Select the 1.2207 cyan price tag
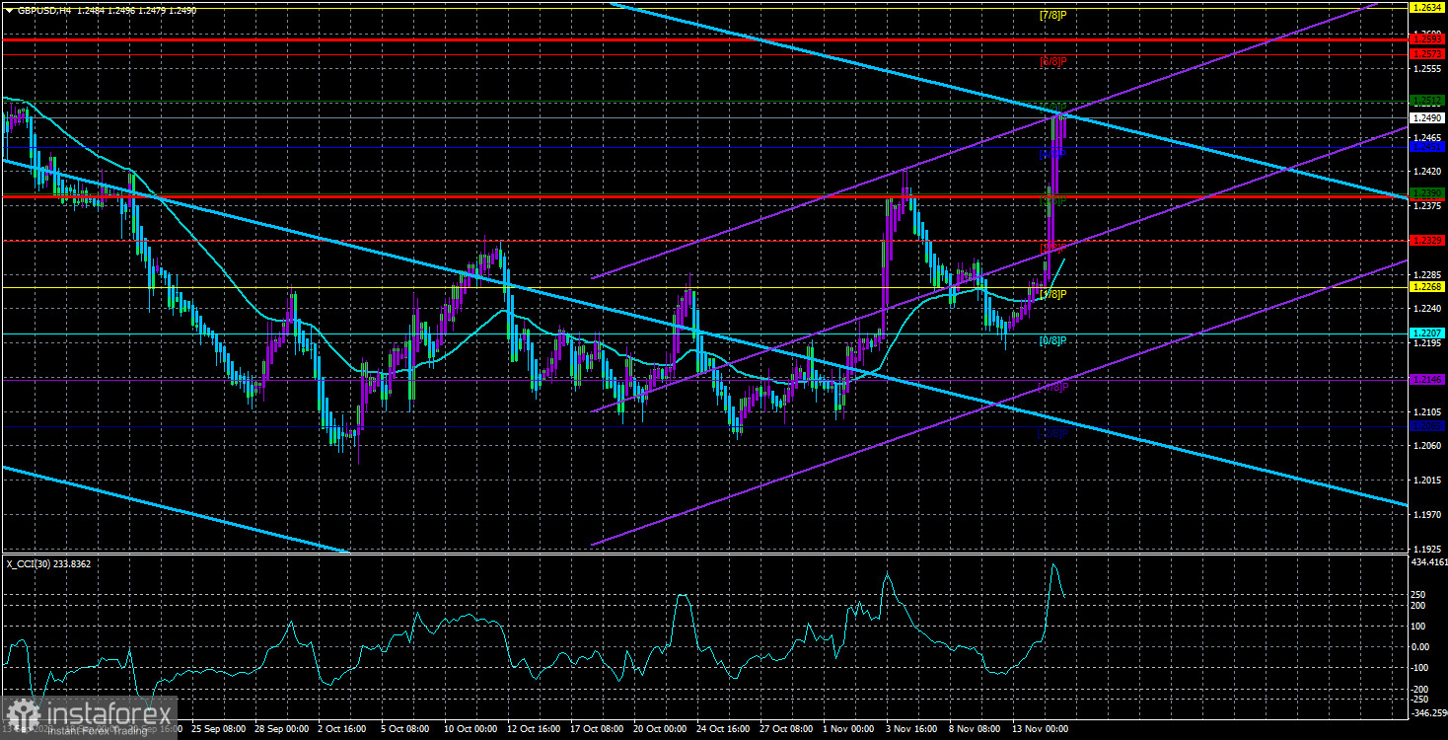 [1427, 333]
